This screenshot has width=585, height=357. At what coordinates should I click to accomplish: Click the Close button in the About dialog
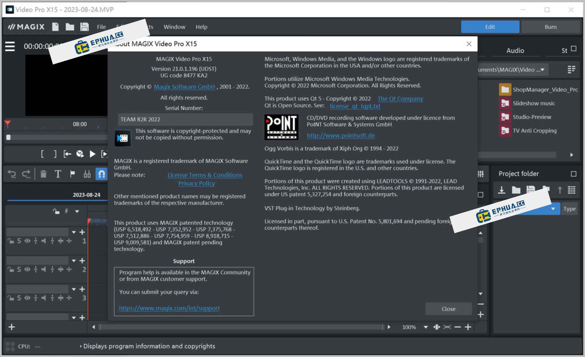coord(448,309)
